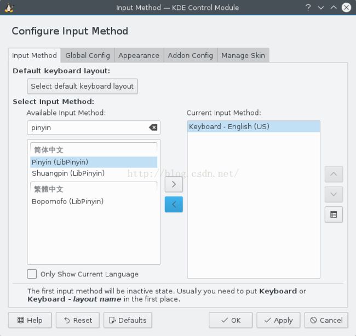Open Help
This screenshot has height=336, width=356.
pos(30,320)
